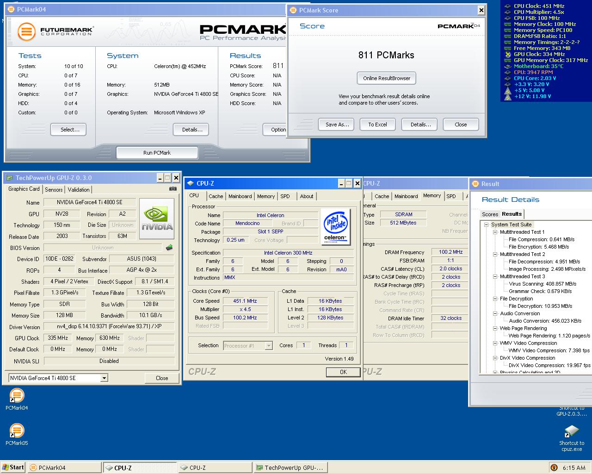Open the cpuz.exe desktop shortcut
The width and height of the screenshot is (592, 474).
pyautogui.click(x=572, y=438)
